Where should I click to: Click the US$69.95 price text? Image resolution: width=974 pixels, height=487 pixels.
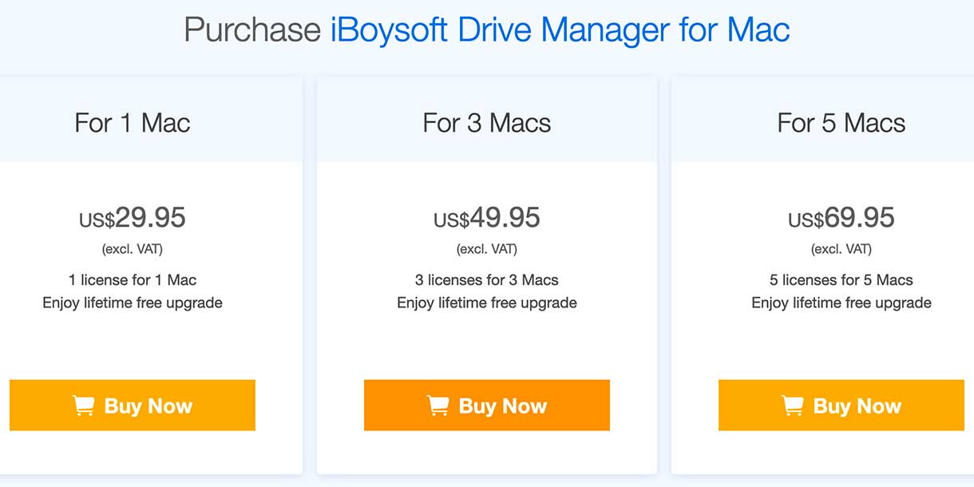841,217
